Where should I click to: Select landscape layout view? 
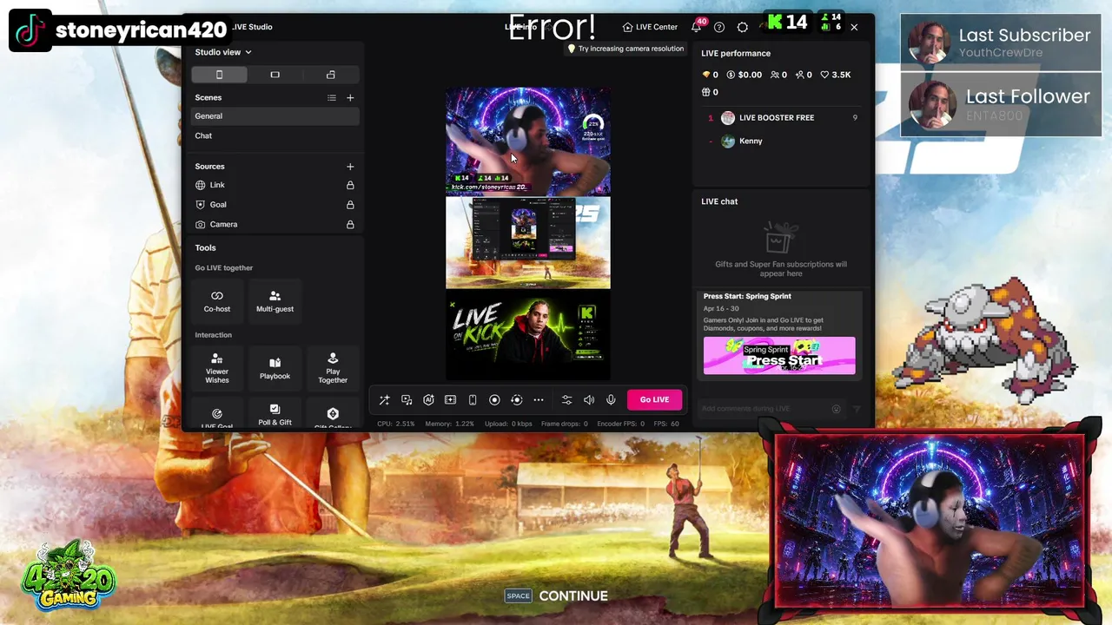(275, 75)
